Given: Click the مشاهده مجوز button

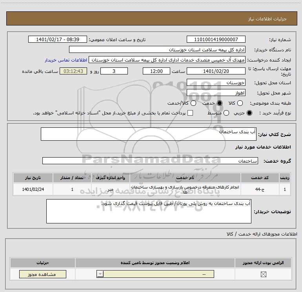Looking at the screenshot, I should coord(43,274).
